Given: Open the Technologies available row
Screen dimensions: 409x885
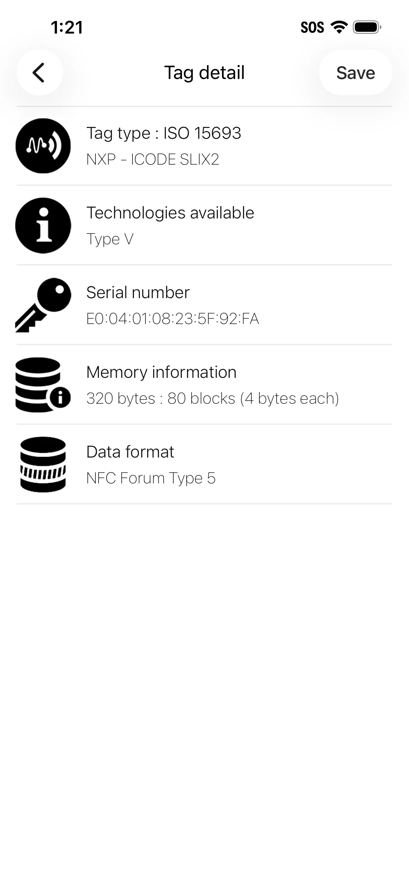Looking at the screenshot, I should (x=204, y=225).
